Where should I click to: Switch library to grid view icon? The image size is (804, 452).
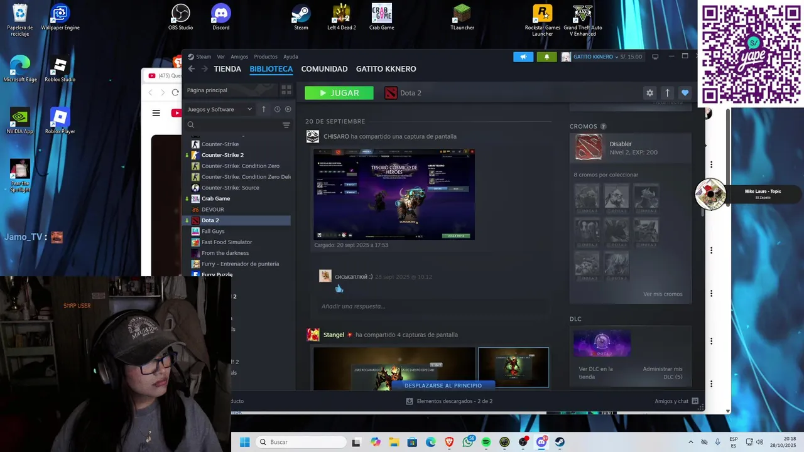tap(286, 90)
